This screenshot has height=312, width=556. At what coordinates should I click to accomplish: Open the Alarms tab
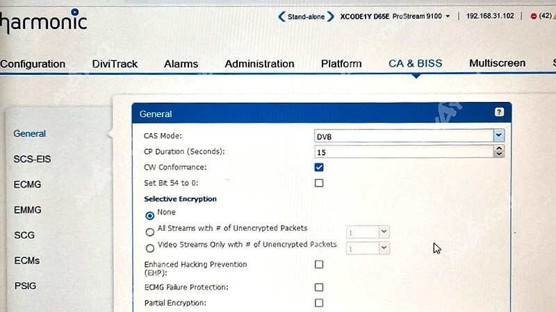181,64
